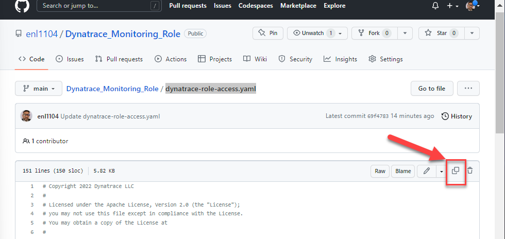Expand the Star lists dropdown arrow
505x239 pixels.
(472, 33)
